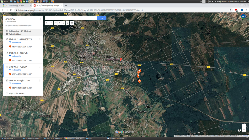Switch to the GOLEJÓW – Mapy Google tab
The height and width of the screenshot is (140, 249).
tap(16, 5)
